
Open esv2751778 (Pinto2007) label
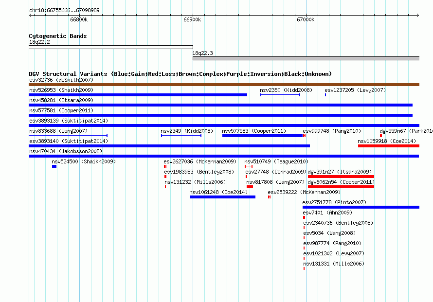(x=334, y=203)
